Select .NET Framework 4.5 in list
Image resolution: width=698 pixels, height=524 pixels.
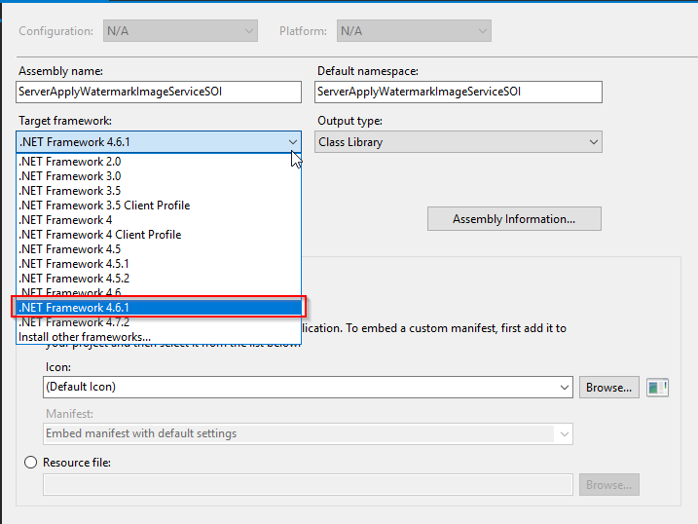159,249
